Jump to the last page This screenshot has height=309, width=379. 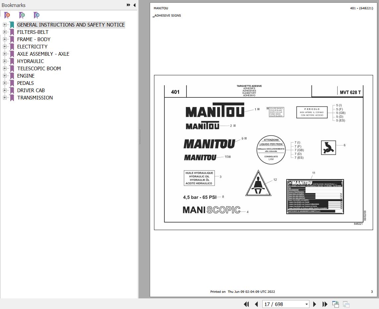[x=325, y=304]
